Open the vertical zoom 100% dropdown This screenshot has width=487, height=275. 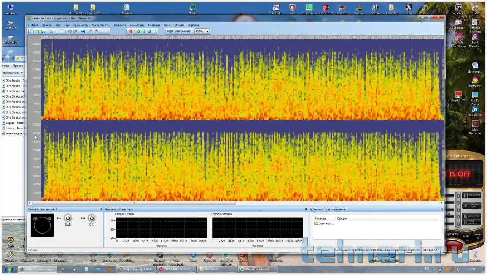click(207, 31)
